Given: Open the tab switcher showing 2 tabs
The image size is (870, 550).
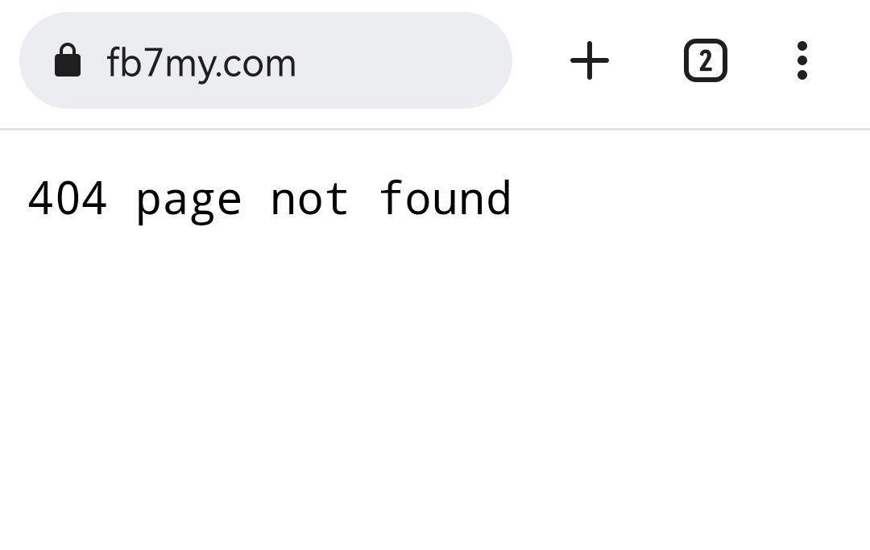Looking at the screenshot, I should (705, 60).
